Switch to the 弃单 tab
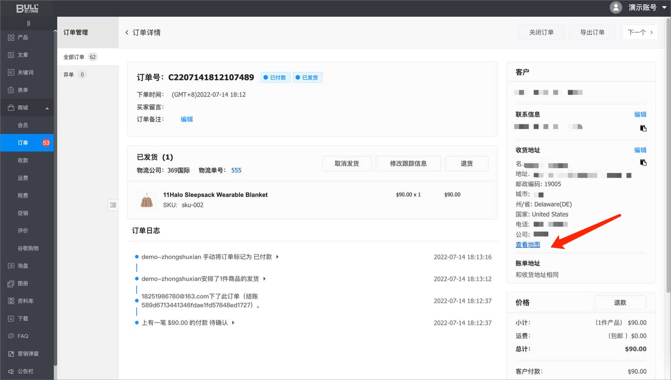Screen dimensions: 671x380 (68, 75)
